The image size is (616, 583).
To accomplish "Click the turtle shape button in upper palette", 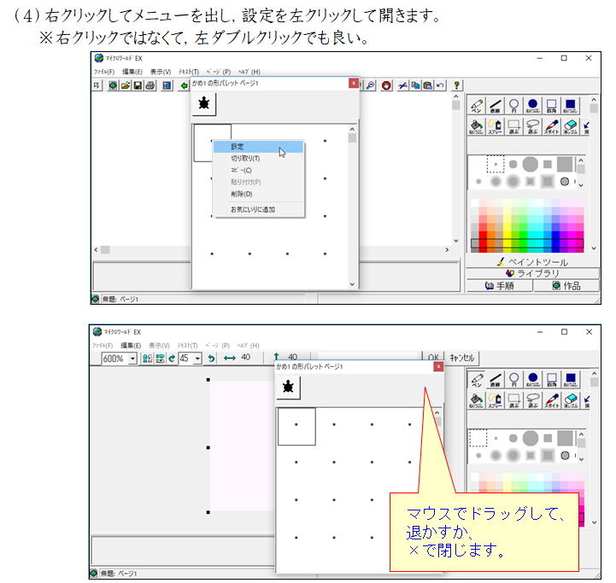I will [204, 103].
